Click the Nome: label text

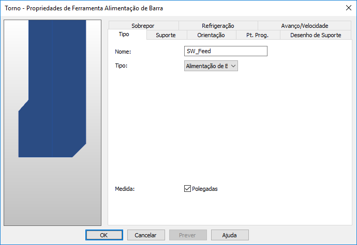(x=123, y=52)
